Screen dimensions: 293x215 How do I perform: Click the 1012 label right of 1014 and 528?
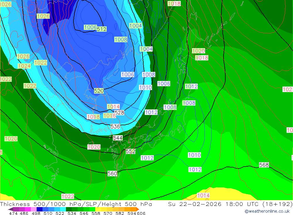point(151,112)
